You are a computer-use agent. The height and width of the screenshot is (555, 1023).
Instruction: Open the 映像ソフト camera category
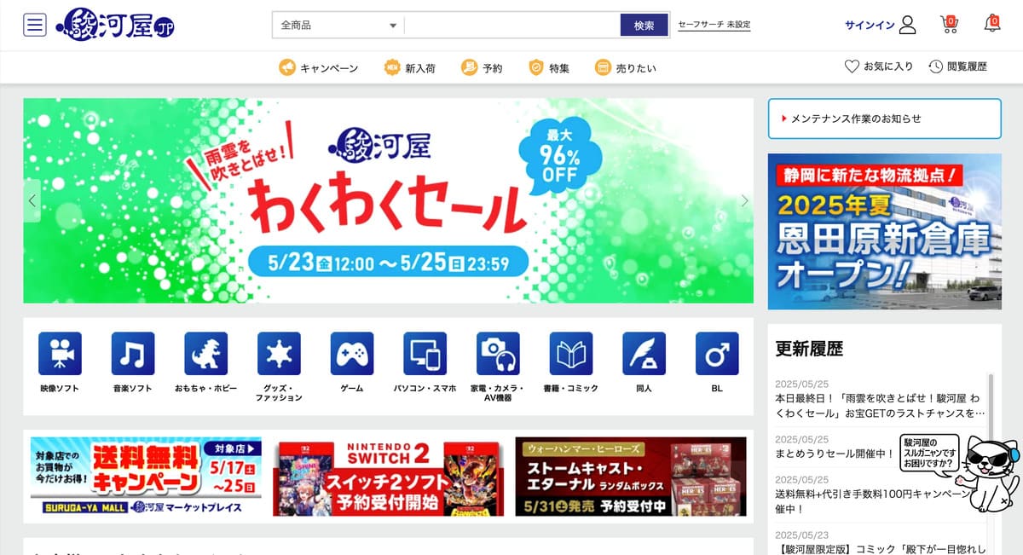(60, 354)
